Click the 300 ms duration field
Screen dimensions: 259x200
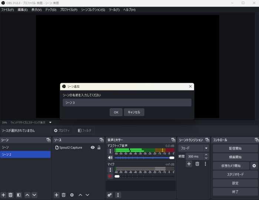coord(194,156)
